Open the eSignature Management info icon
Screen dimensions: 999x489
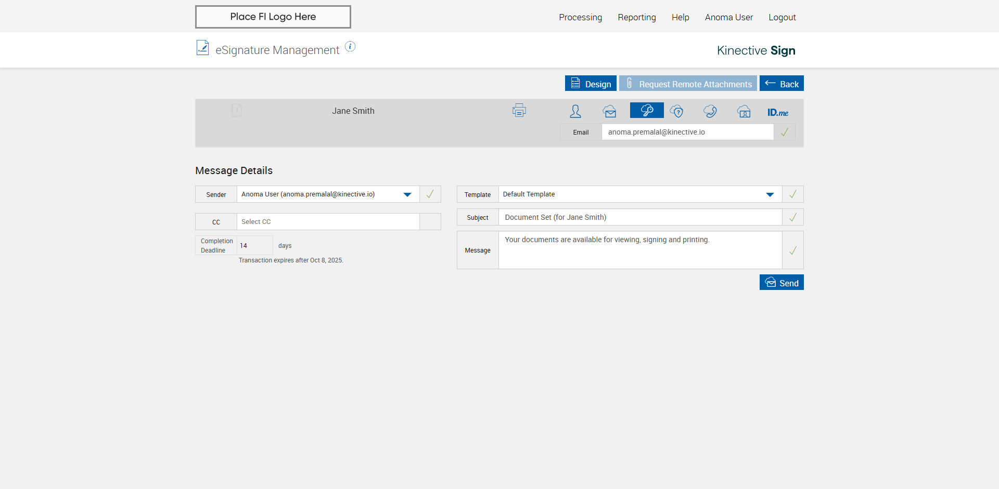pos(350,46)
